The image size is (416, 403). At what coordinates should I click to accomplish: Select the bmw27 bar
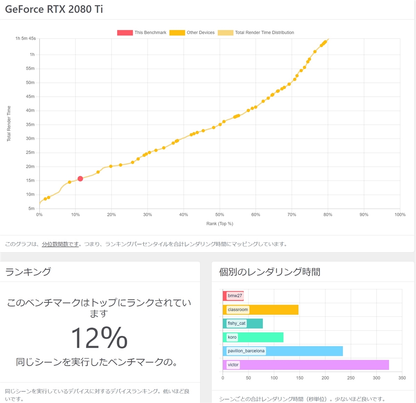(x=233, y=296)
